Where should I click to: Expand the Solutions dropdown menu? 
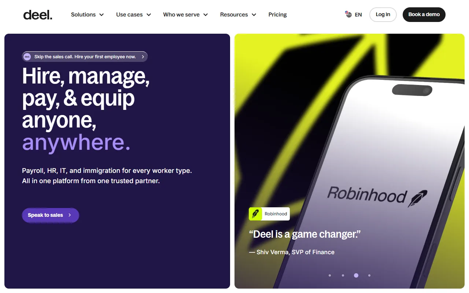coord(88,15)
